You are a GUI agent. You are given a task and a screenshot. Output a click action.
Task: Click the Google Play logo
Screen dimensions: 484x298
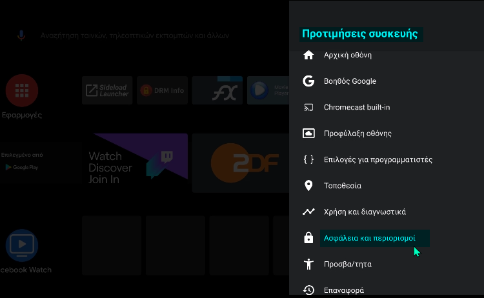(x=21, y=167)
